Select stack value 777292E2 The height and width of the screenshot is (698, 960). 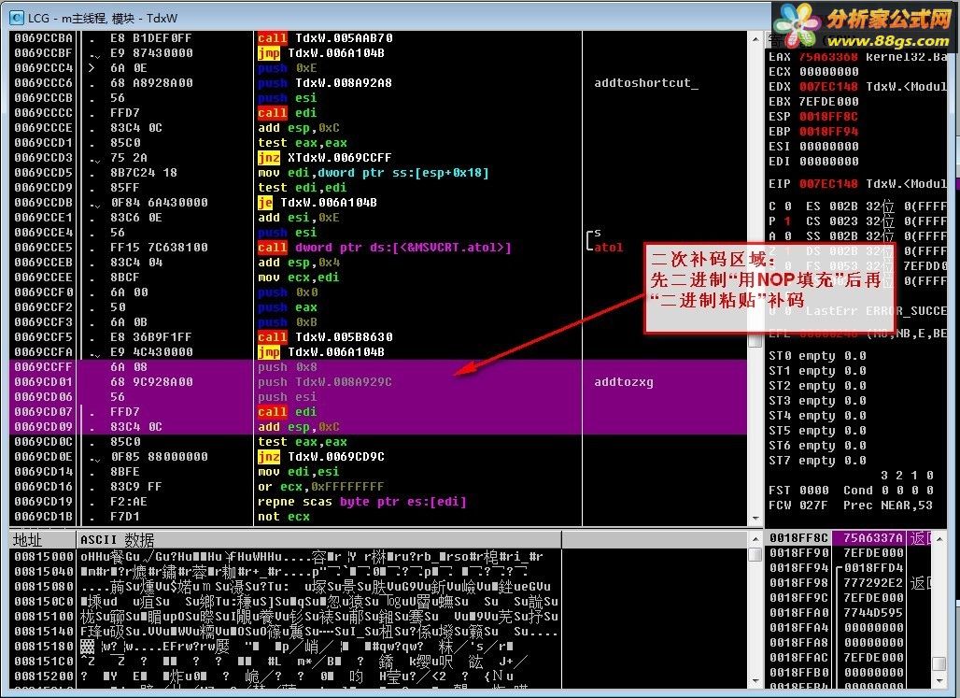pos(874,583)
